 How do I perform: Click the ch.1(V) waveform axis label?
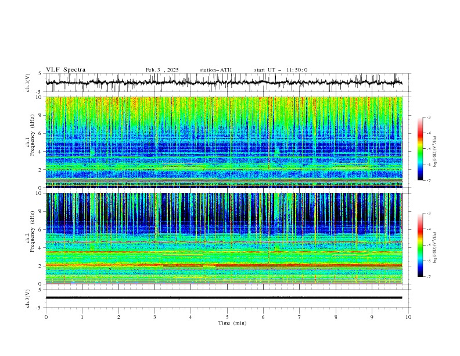[x=28, y=83]
